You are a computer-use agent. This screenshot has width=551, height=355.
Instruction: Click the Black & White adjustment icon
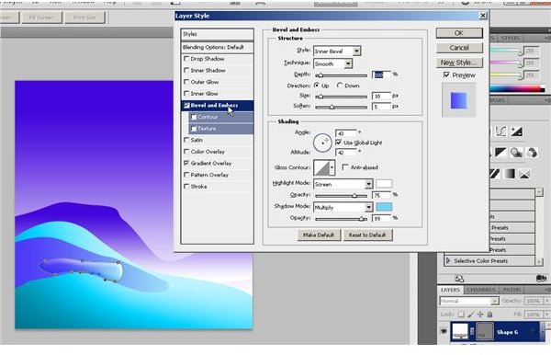(x=500, y=153)
